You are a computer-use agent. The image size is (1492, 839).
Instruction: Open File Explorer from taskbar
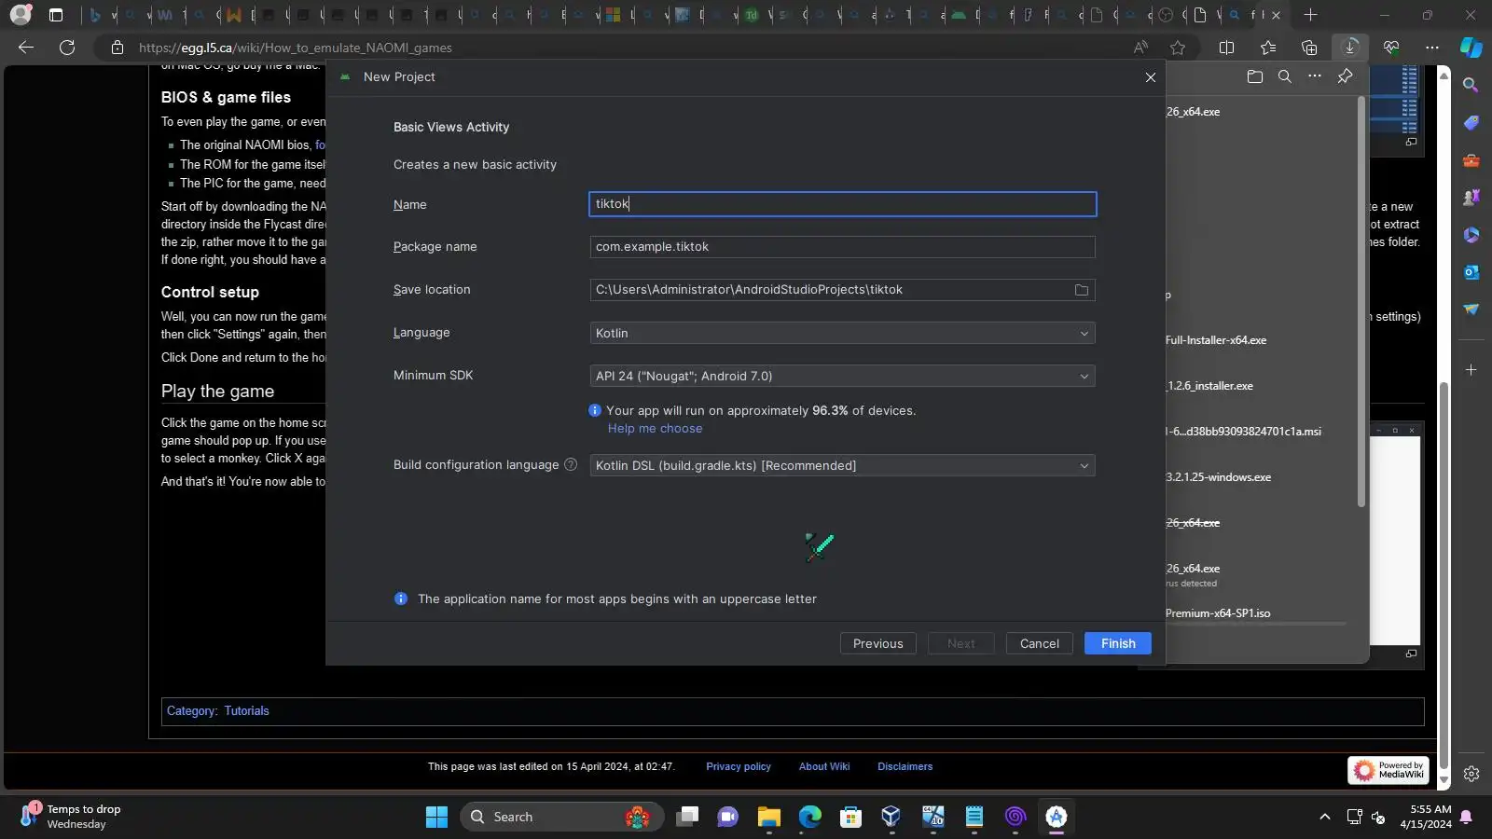(x=768, y=817)
